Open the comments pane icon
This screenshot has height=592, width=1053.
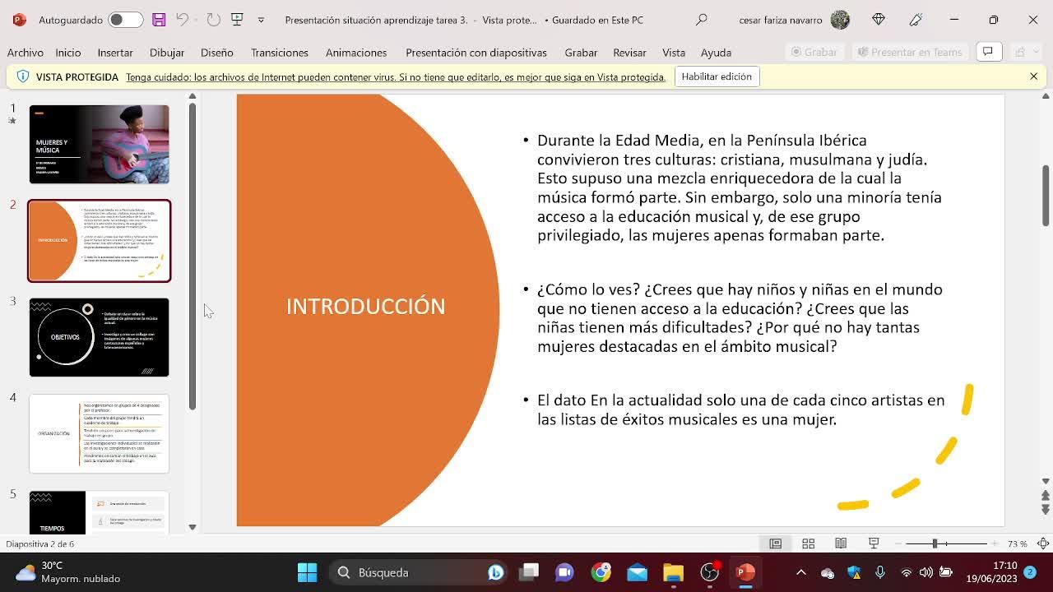pos(987,52)
